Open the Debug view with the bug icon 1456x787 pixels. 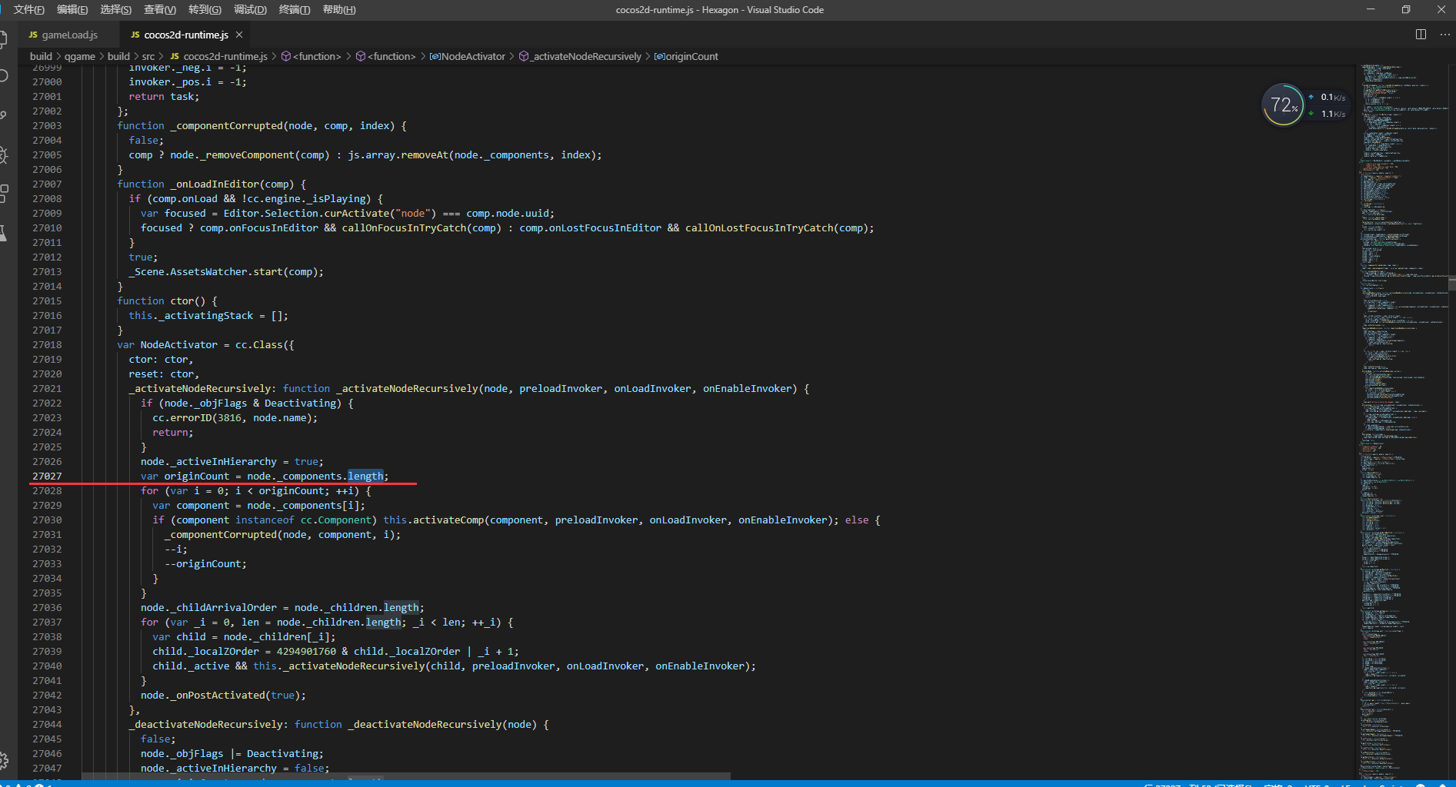tap(3, 155)
